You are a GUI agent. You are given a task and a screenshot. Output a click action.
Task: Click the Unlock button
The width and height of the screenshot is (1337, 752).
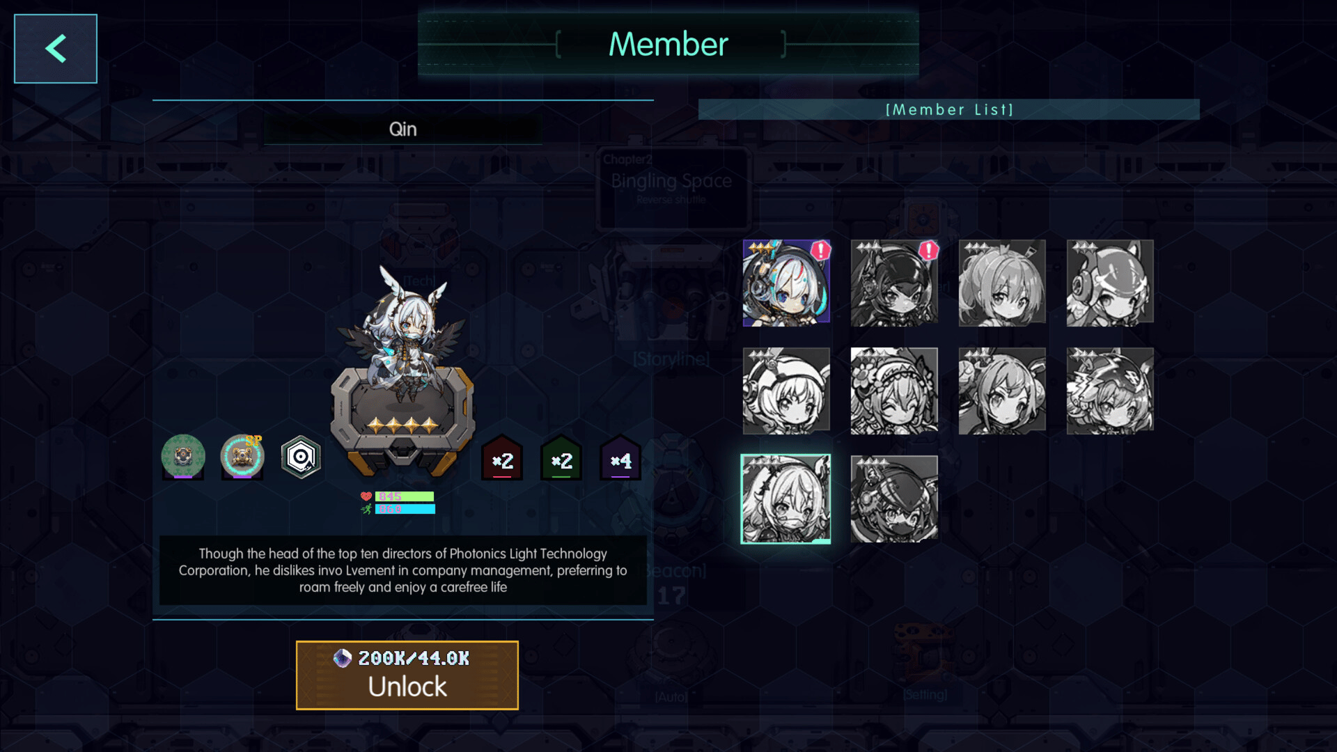tap(407, 675)
